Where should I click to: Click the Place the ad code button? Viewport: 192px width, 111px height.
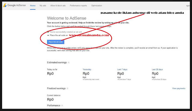point(55,42)
